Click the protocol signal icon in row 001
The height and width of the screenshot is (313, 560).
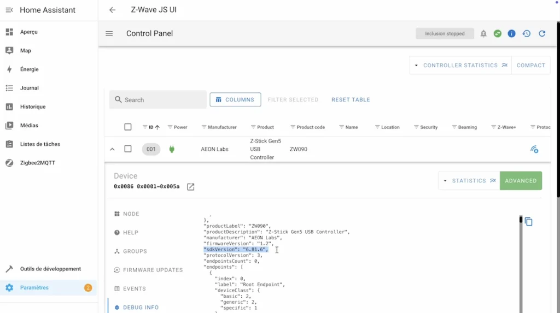pyautogui.click(x=534, y=149)
